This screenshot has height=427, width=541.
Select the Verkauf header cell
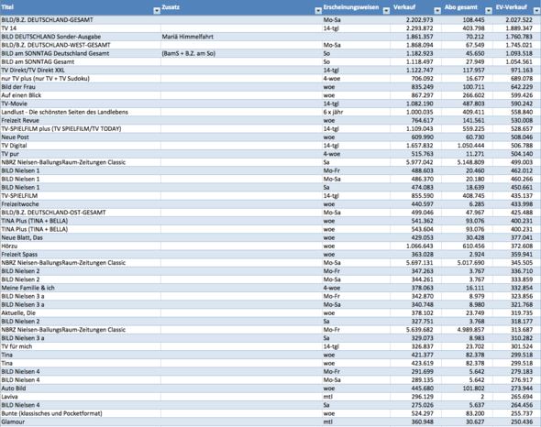click(415, 7)
